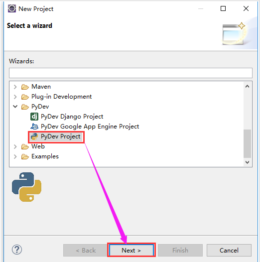
Task: Open help with the question mark icon
Action: point(17,250)
